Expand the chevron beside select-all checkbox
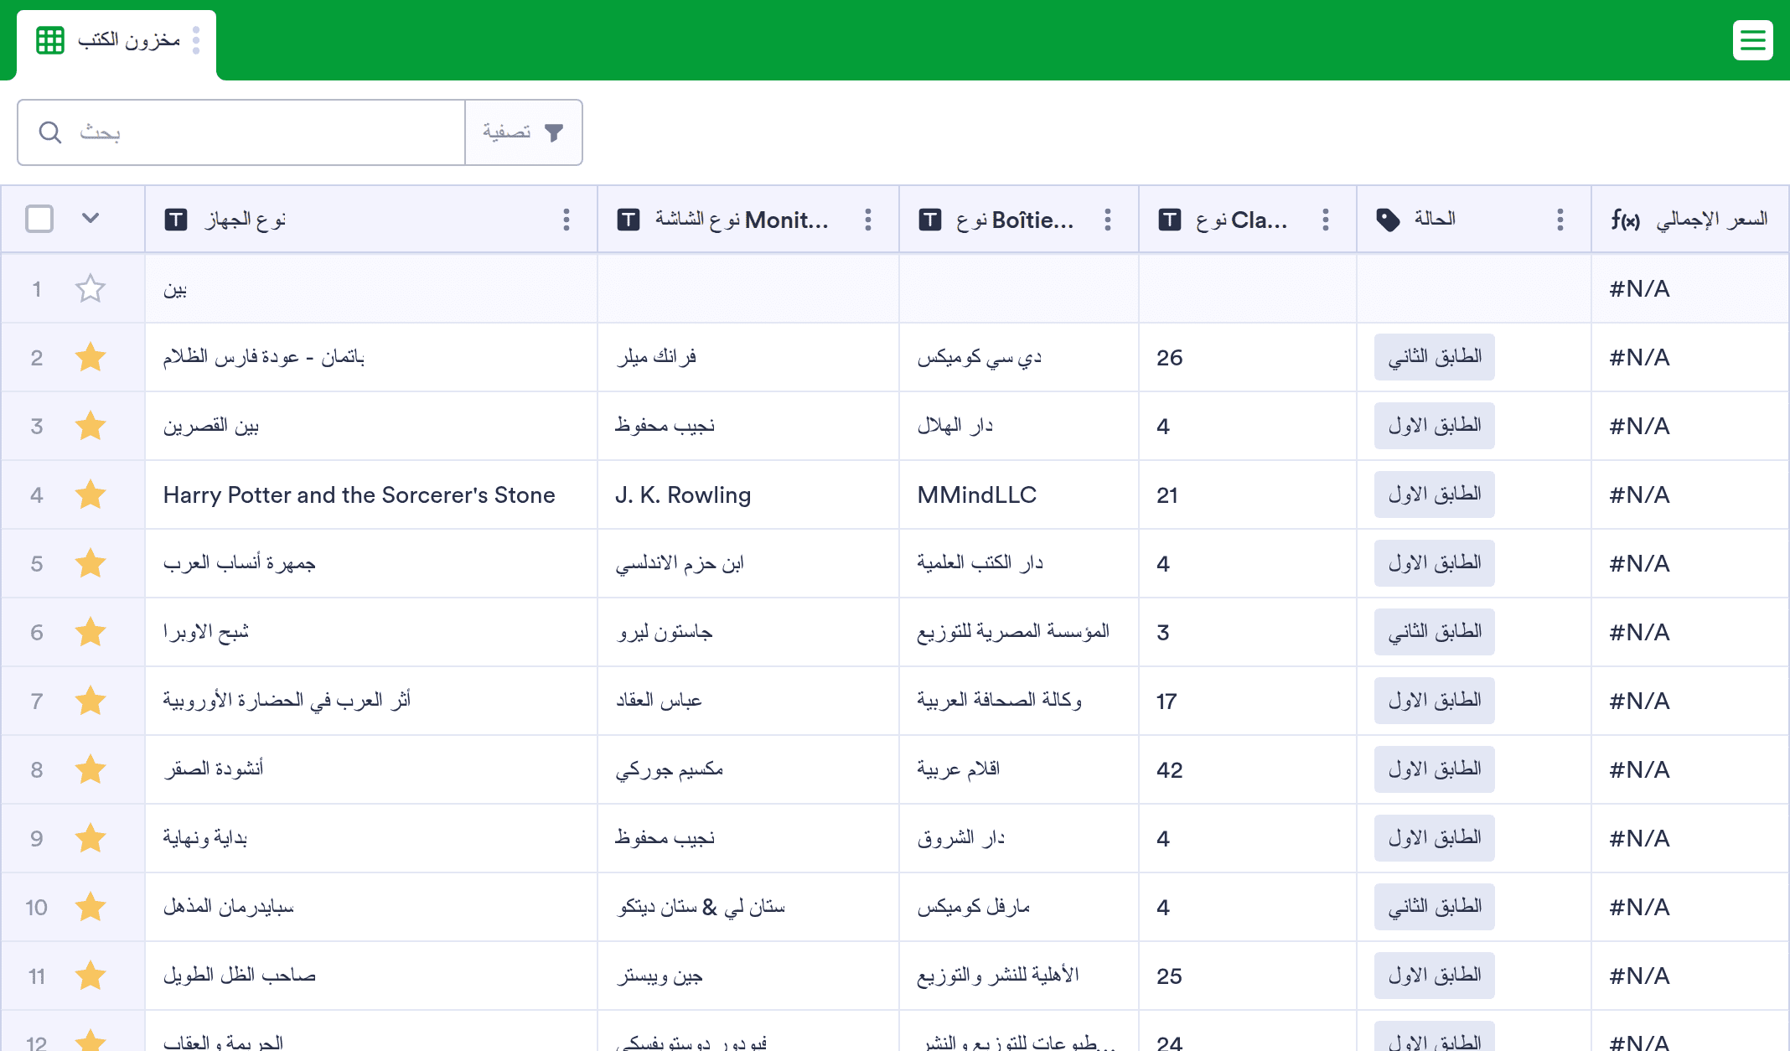1790x1051 pixels. 91,219
